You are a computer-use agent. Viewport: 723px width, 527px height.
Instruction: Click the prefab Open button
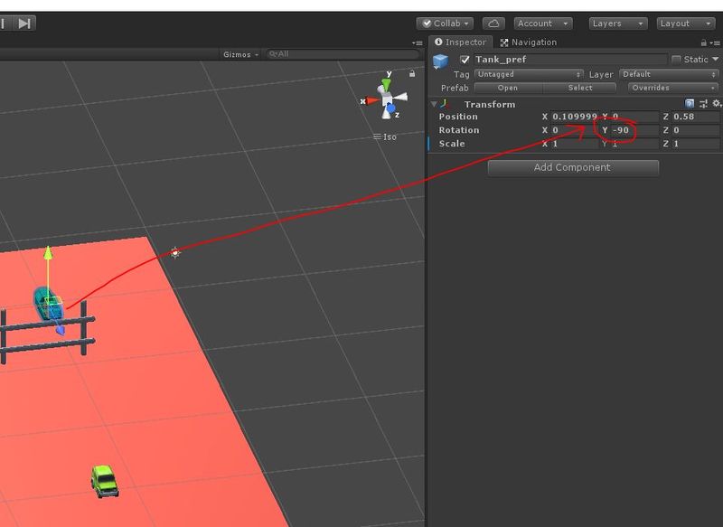[509, 88]
